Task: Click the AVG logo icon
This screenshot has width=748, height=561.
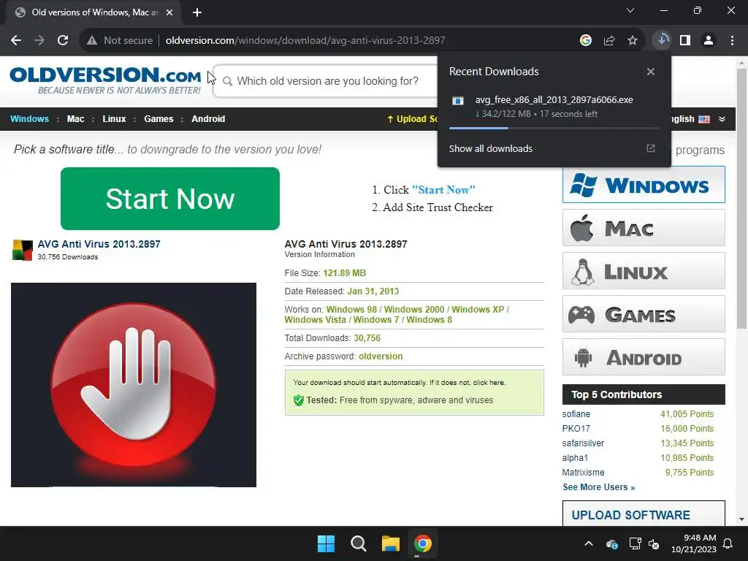Action: (x=23, y=250)
